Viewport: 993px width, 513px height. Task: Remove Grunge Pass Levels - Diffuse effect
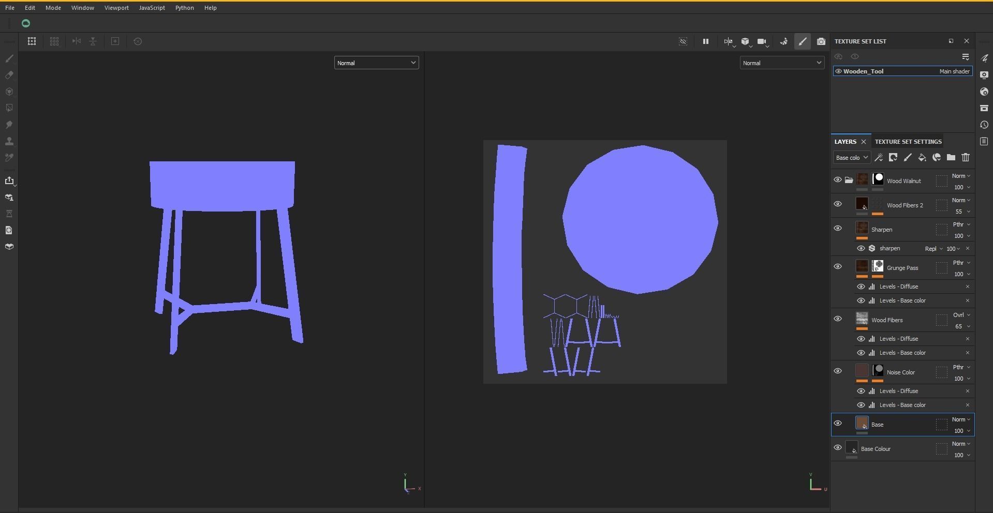coord(968,286)
